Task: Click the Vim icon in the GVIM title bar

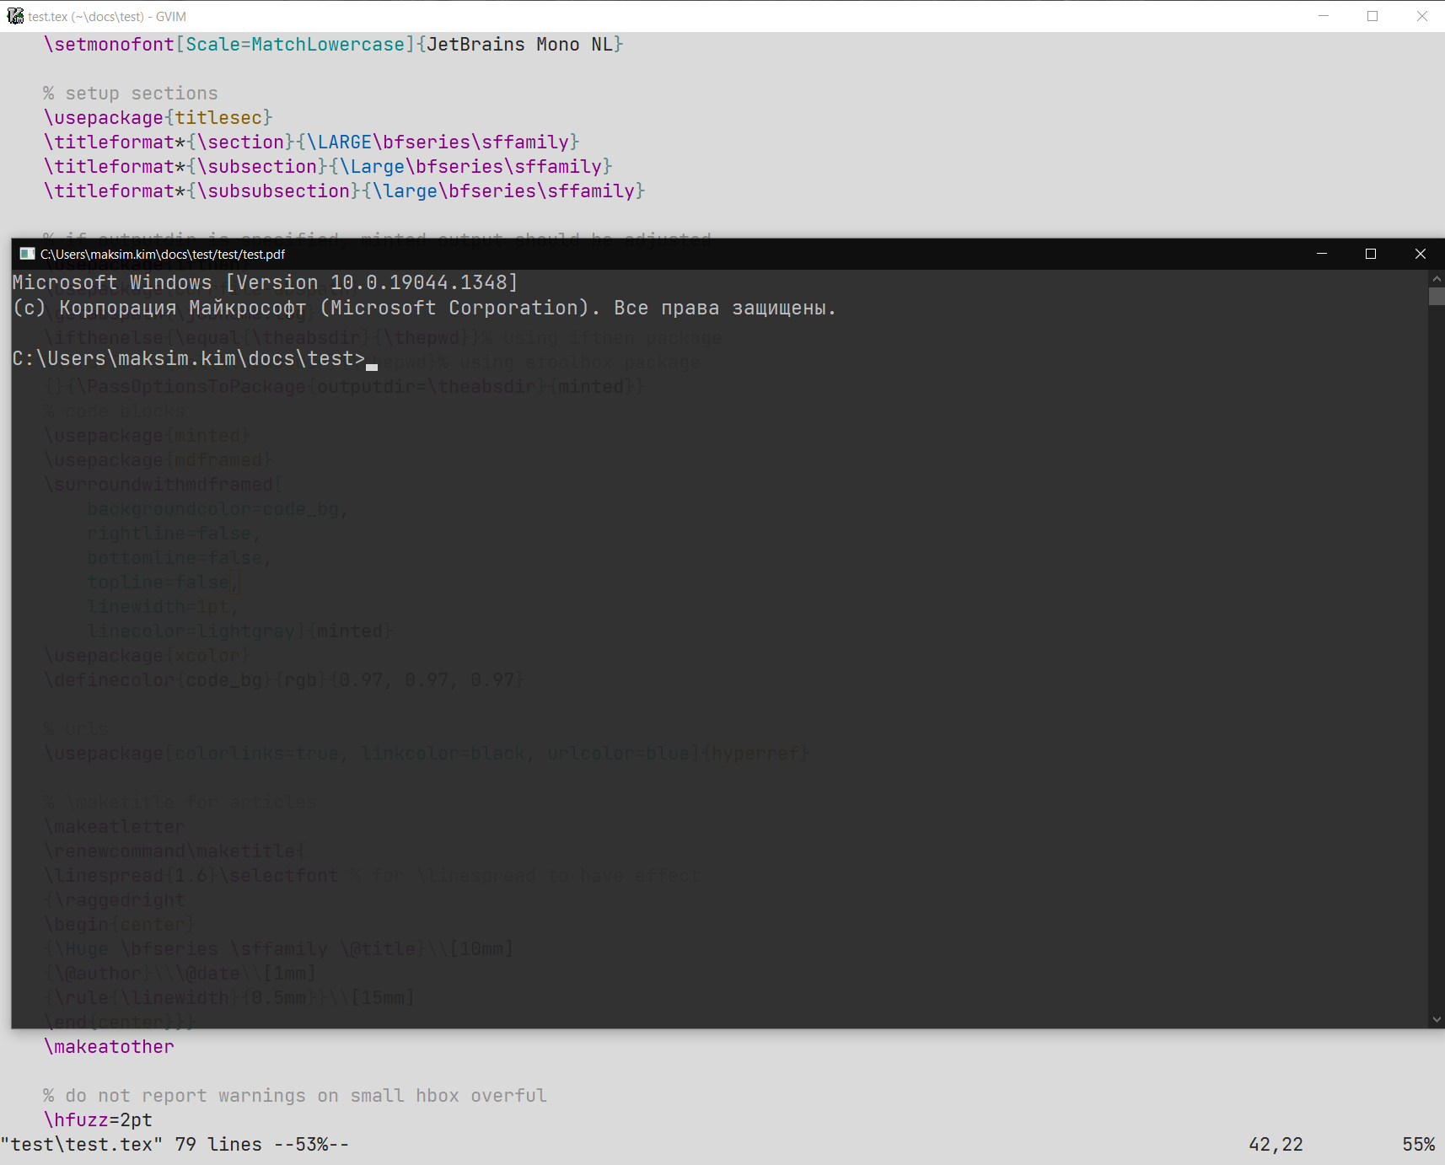Action: tap(16, 15)
